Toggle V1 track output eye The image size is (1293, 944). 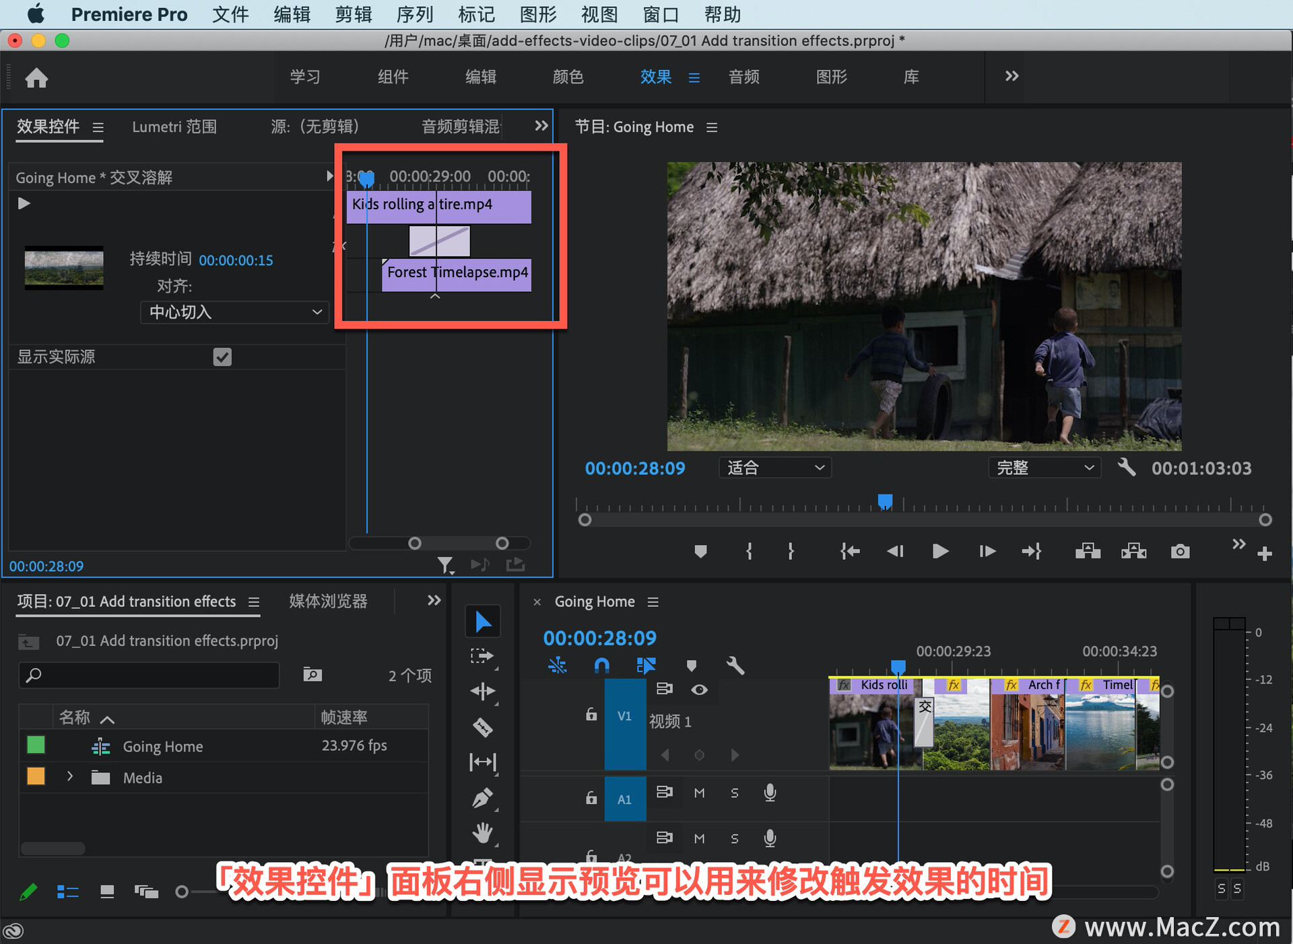(x=700, y=690)
